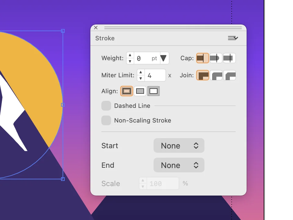
Task: Align stroke to center
Action: click(126, 91)
